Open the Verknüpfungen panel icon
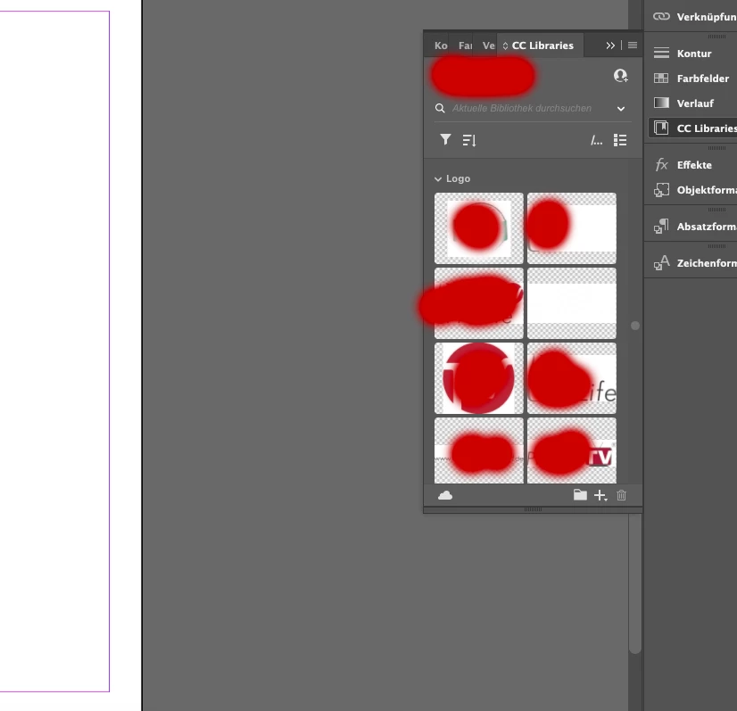737x711 pixels. [661, 16]
